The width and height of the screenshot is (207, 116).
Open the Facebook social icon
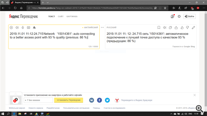coord(99,100)
